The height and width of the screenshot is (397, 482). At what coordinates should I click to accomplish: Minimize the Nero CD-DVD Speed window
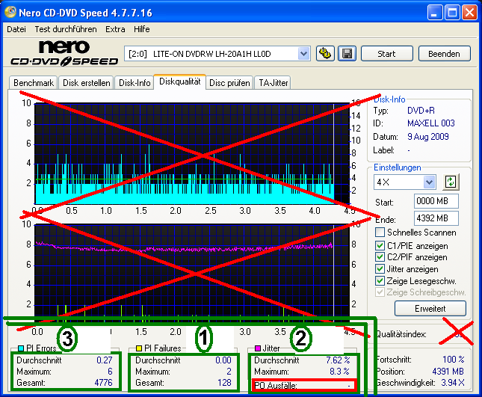pos(435,13)
